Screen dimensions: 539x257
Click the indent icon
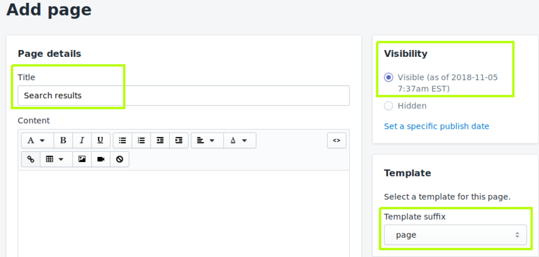tap(179, 140)
